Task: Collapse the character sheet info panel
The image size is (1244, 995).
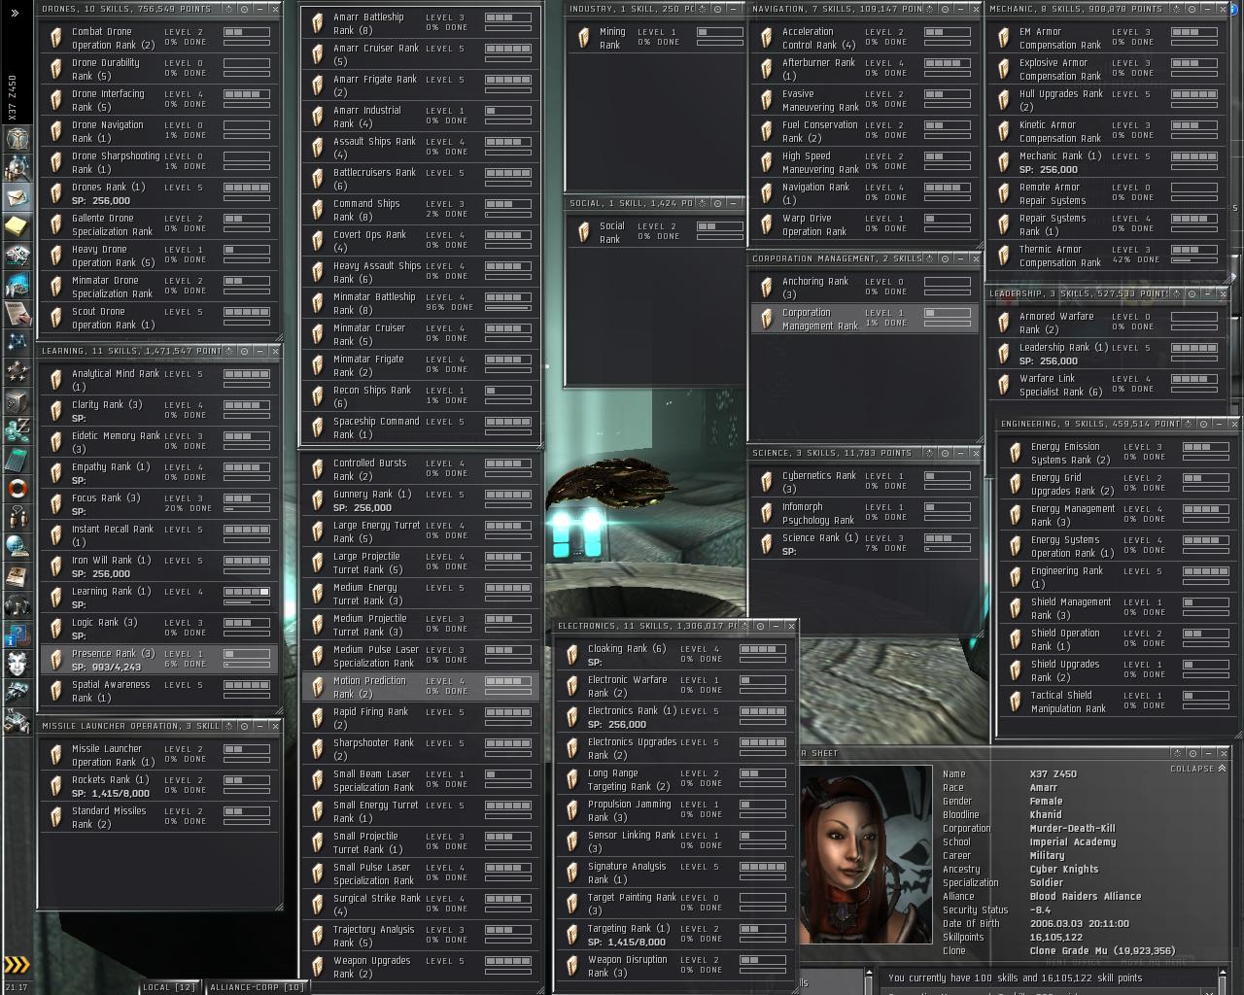Action: (x=1197, y=769)
